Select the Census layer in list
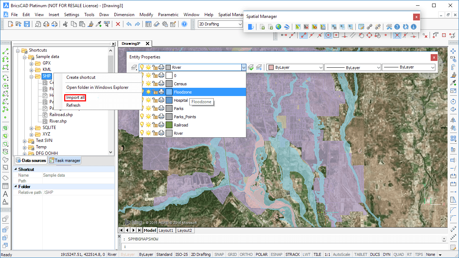 (x=193, y=83)
